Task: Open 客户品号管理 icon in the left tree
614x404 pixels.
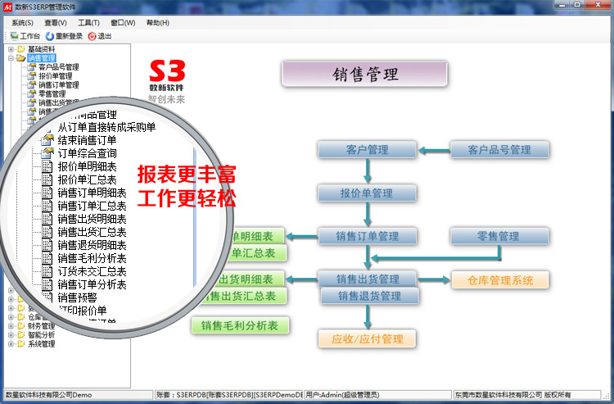Action: coord(32,67)
